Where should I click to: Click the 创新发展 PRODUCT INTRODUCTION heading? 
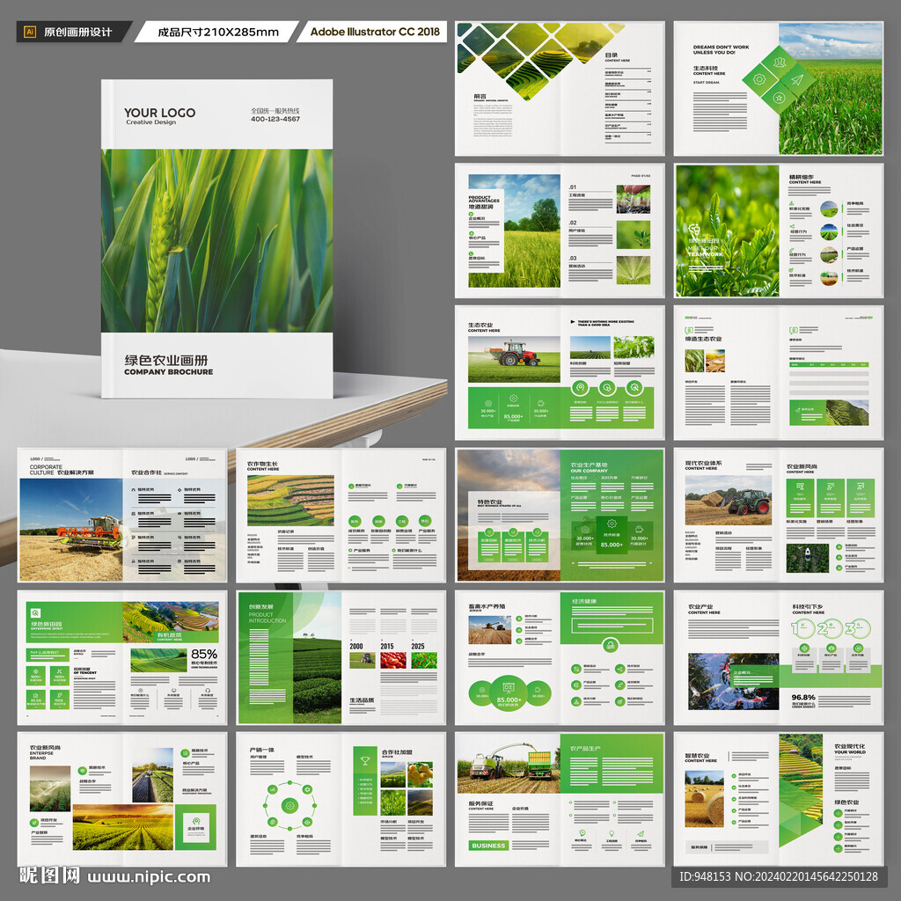tap(267, 613)
